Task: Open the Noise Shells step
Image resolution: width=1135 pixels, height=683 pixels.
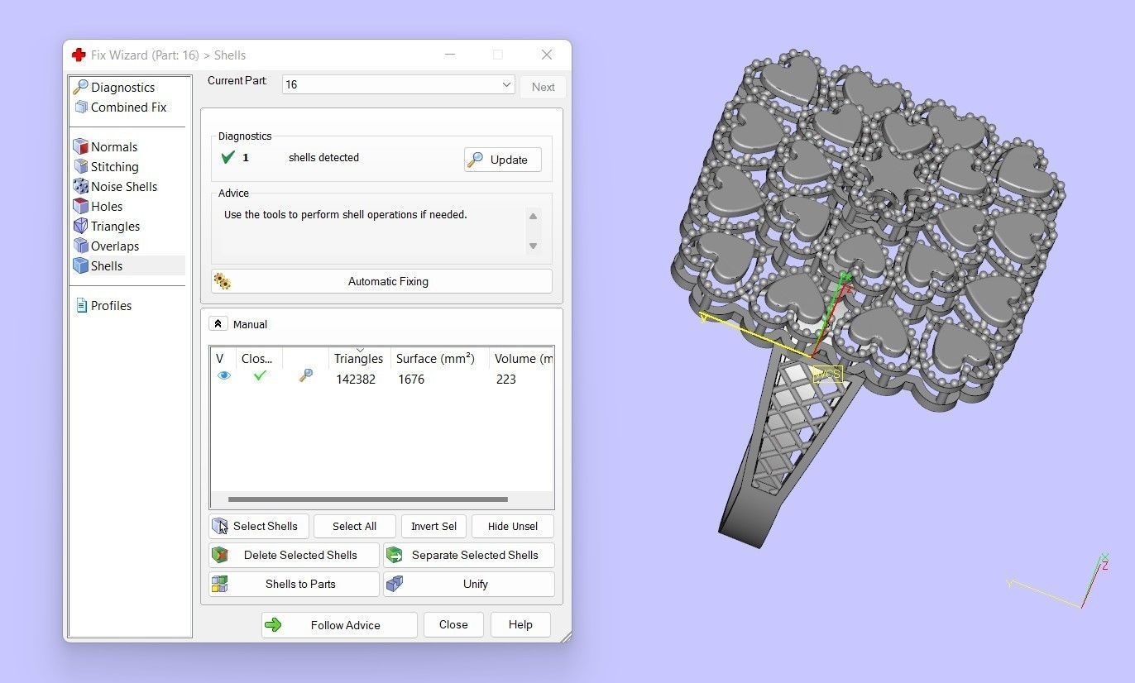Action: [x=115, y=186]
